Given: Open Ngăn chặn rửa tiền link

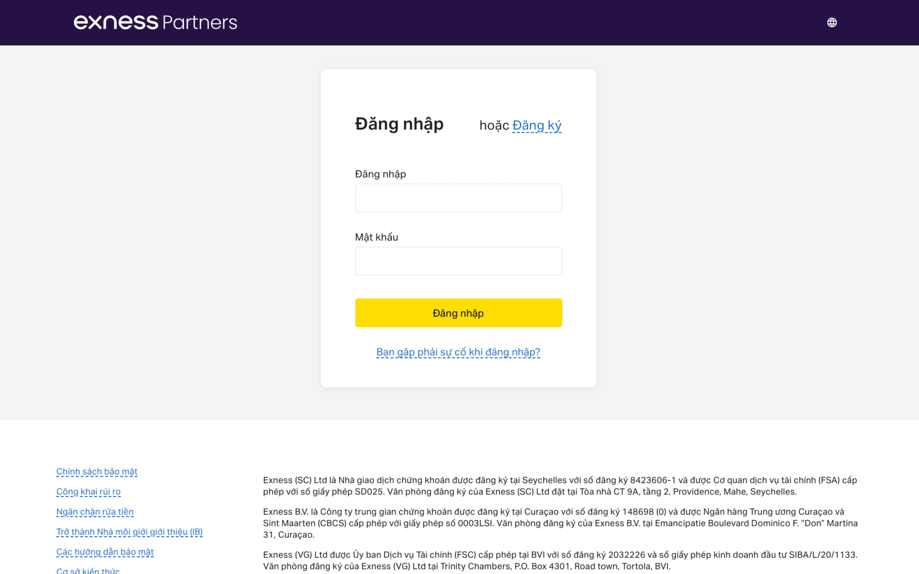Looking at the screenshot, I should 95,512.
